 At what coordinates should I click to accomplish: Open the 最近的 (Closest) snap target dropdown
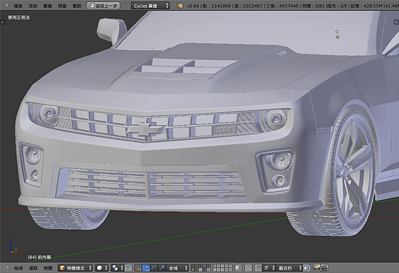(x=289, y=268)
